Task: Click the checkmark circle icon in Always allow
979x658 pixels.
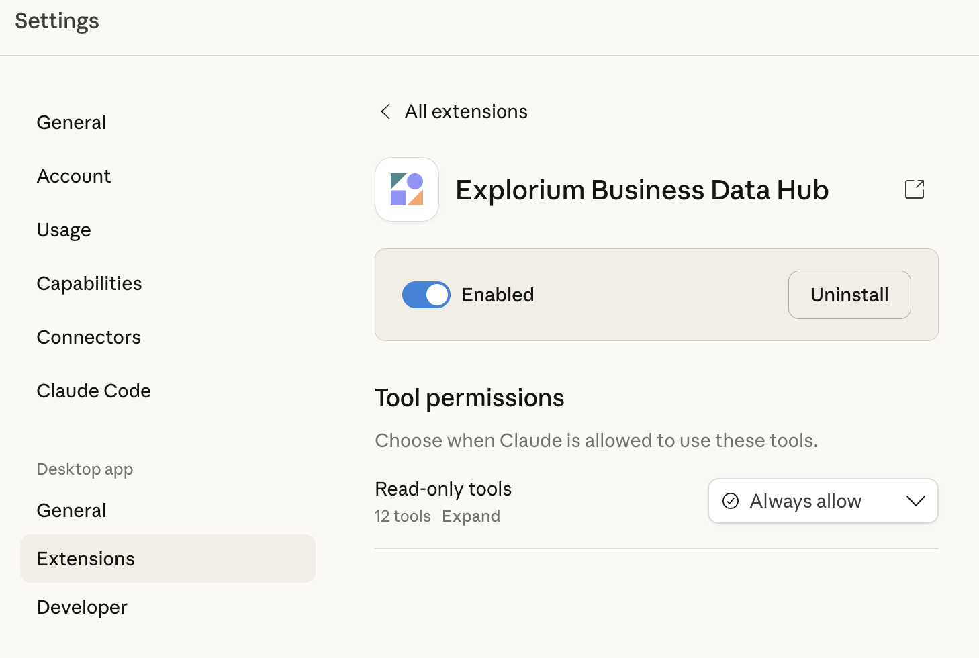Action: pyautogui.click(x=731, y=501)
